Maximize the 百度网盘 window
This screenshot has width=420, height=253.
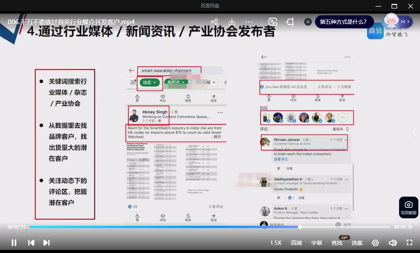(394, 6)
